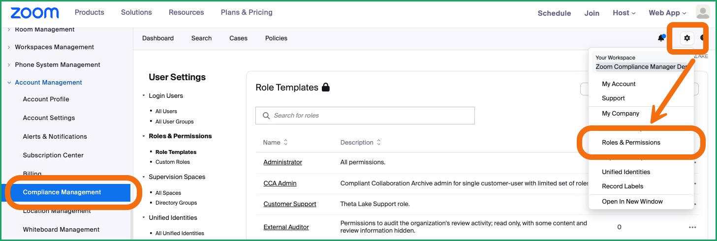
Task: Select Roles & Permissions in the dropdown menu
Action: (x=631, y=143)
